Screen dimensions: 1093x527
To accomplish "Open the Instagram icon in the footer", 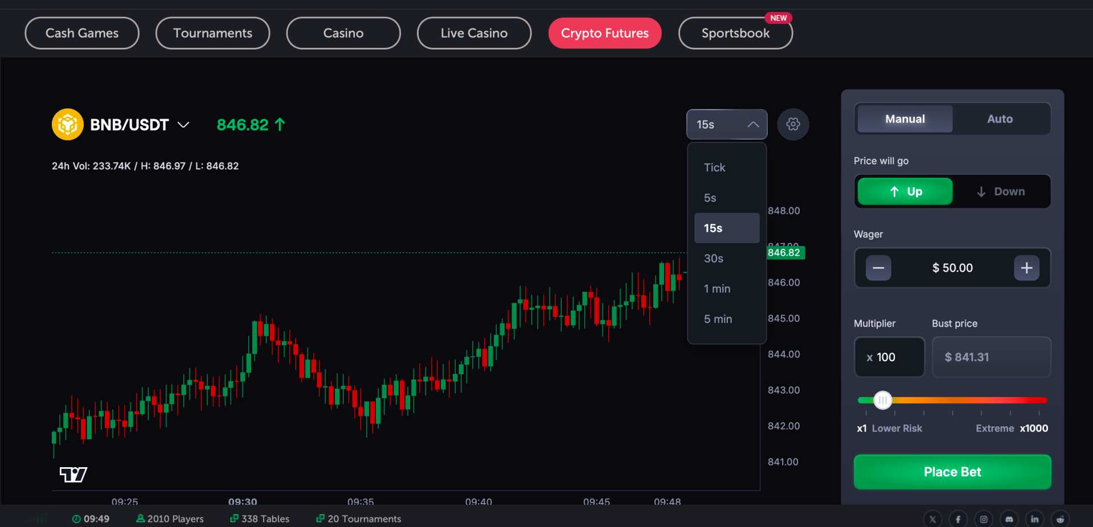I will click(983, 519).
